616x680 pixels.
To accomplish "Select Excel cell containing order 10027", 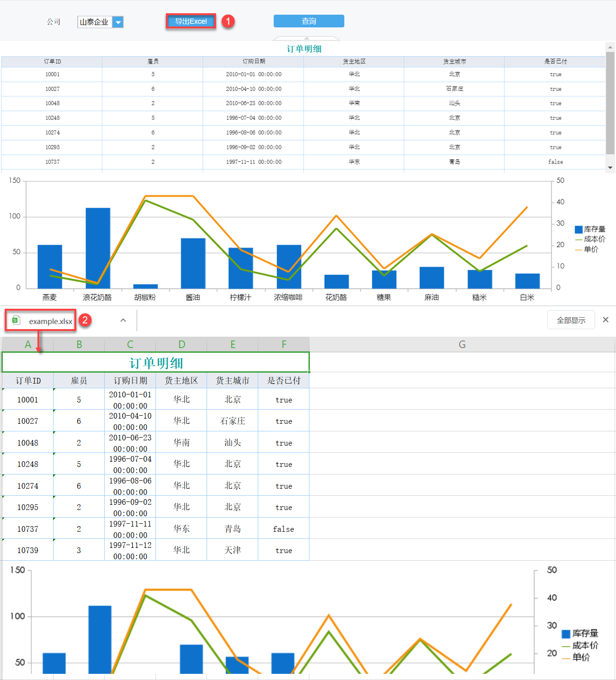I will 28,421.
